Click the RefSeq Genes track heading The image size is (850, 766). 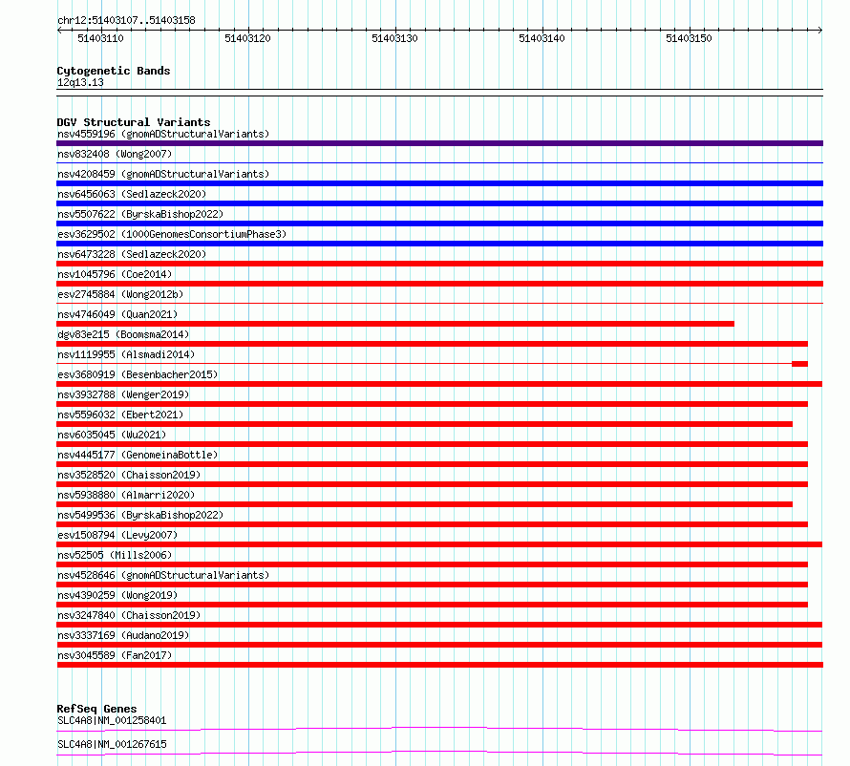(96, 709)
